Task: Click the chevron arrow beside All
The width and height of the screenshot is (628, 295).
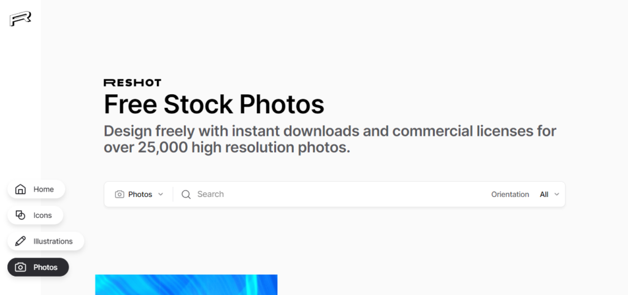Action: coord(556,194)
